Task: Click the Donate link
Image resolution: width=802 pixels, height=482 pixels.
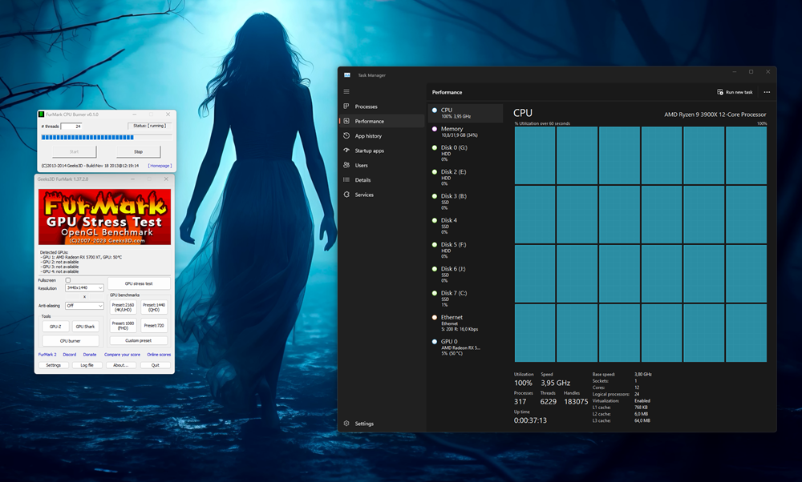Action: pyautogui.click(x=90, y=355)
